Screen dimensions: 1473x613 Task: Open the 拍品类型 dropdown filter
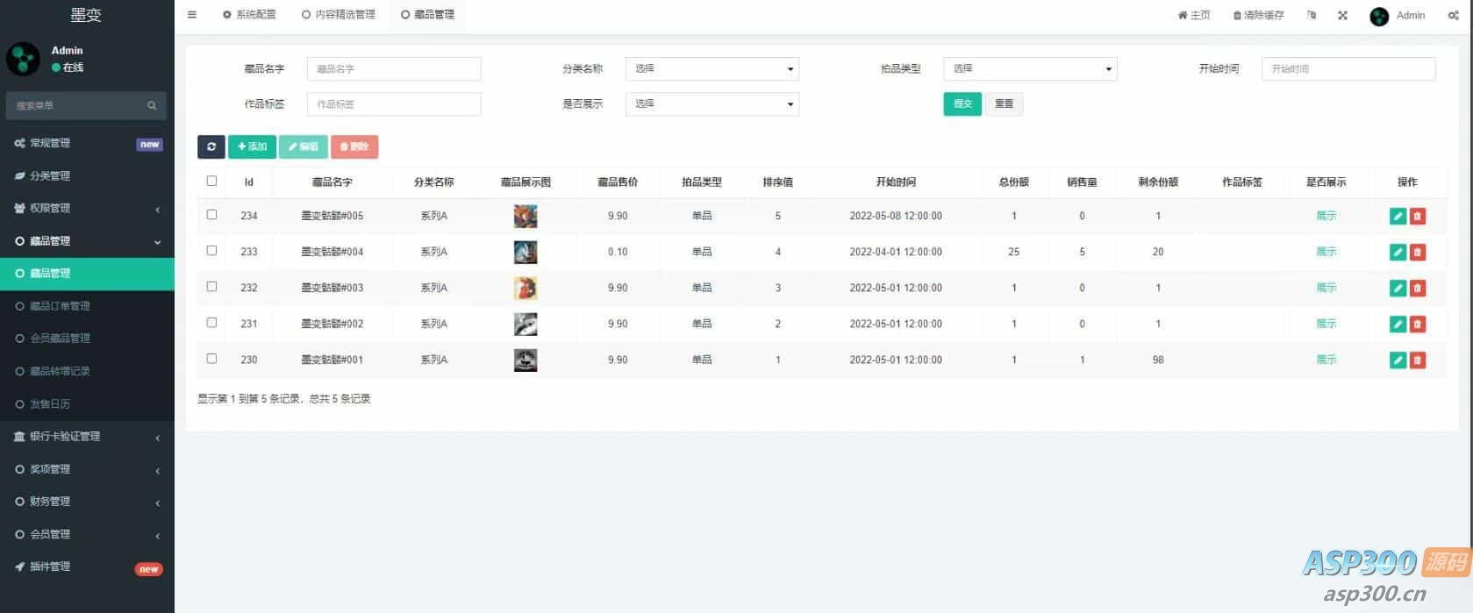click(1029, 68)
